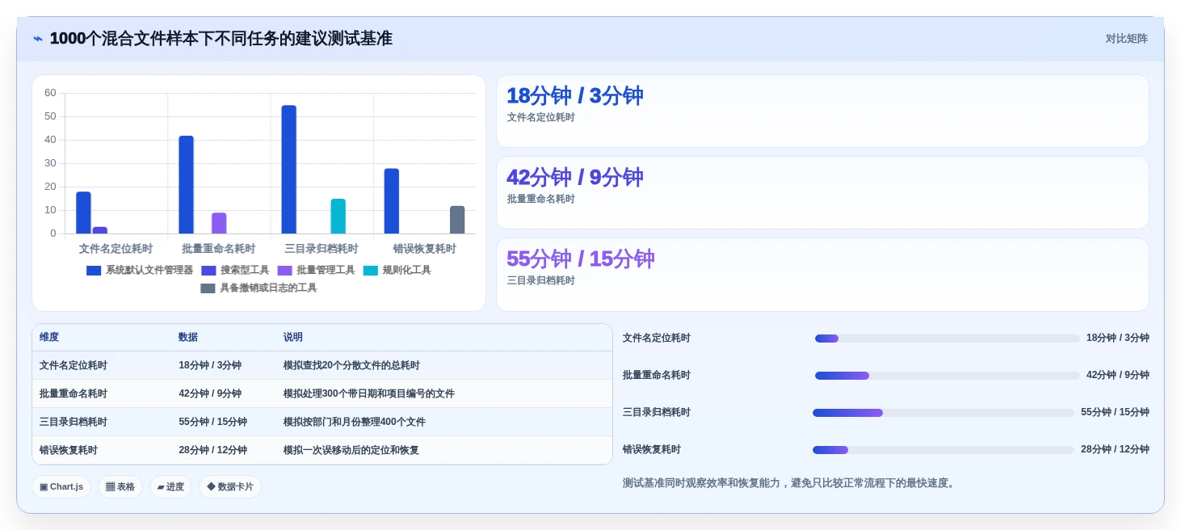Click the purple bar for 批量重命名耗时
The height and width of the screenshot is (530, 1181).
click(x=219, y=224)
